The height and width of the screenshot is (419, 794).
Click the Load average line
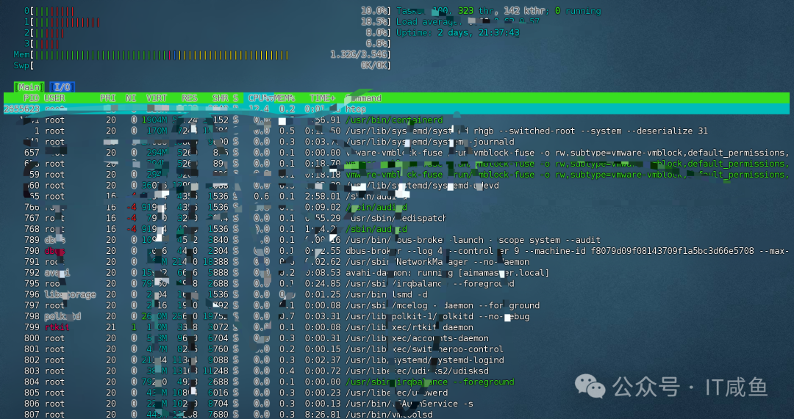pos(468,22)
